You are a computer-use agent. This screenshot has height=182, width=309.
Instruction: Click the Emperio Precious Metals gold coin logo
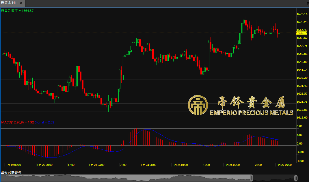tap(198, 105)
